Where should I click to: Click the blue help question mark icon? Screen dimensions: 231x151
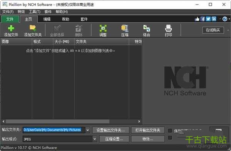[225, 19]
